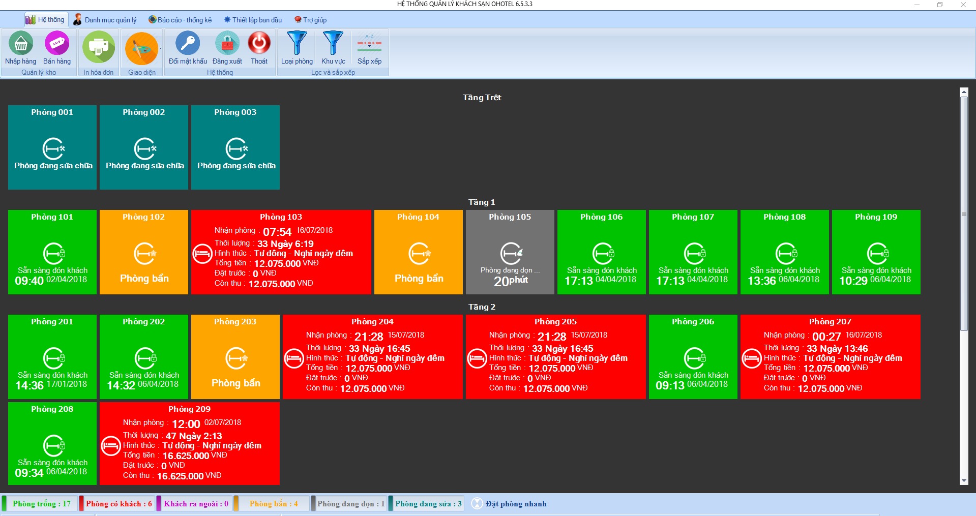Select dirty room Phòng 203
This screenshot has height=516, width=976.
click(235, 357)
